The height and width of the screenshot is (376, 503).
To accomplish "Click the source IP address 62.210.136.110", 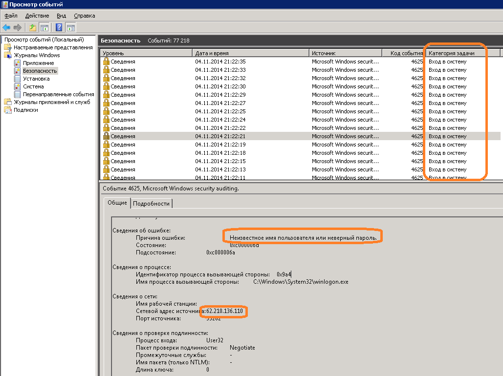I will pos(224,311).
